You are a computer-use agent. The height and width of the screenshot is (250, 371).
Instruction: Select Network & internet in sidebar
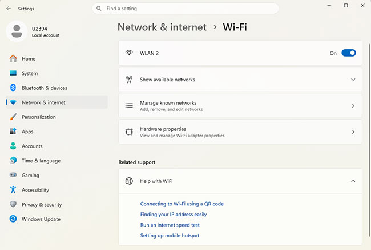pos(57,102)
